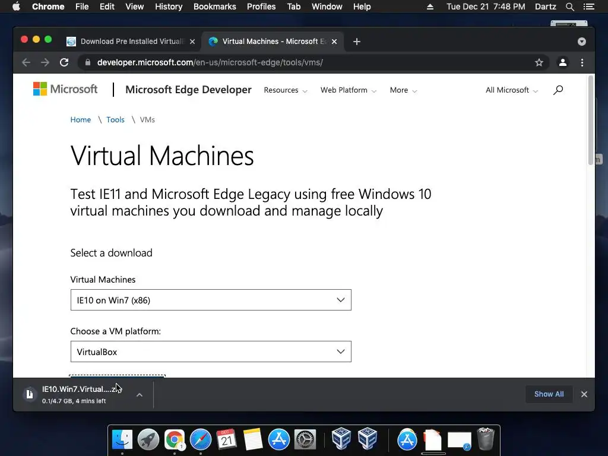This screenshot has width=608, height=456.
Task: Open the Bookmarks menu
Action: tap(215, 7)
